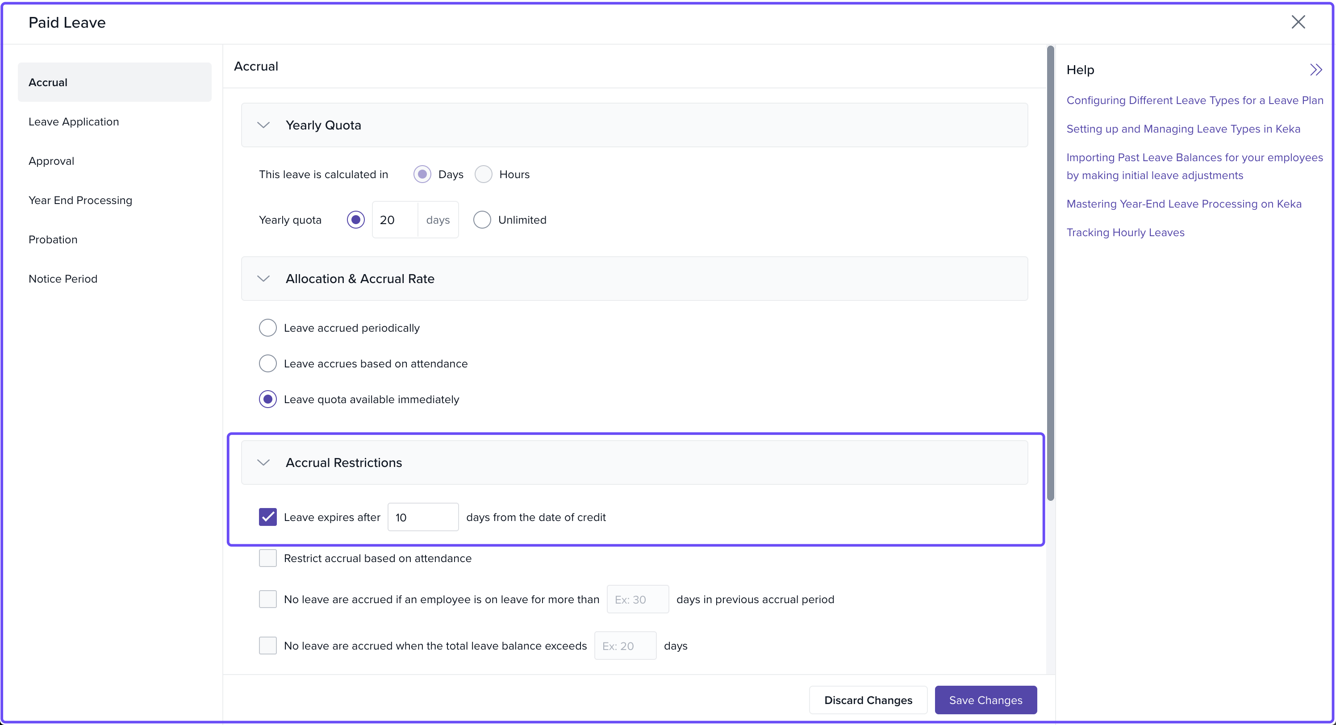Open the Tracking Hourly Leaves help link
Screen dimensions: 1336x725
pyautogui.click(x=1125, y=232)
